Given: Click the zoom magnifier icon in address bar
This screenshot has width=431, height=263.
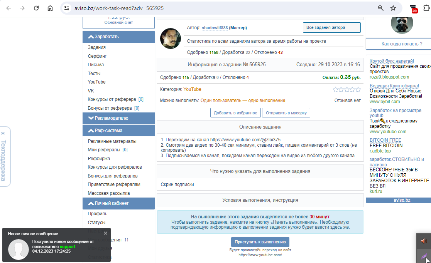Looking at the screenshot, I should [381, 8].
